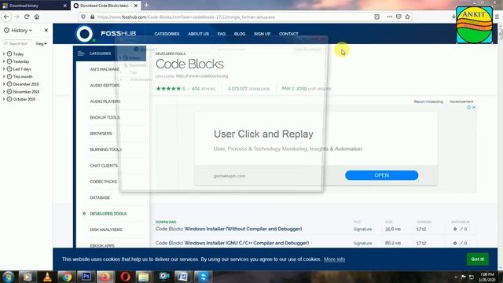Open CATEGORIES in top navigation

coord(167,34)
